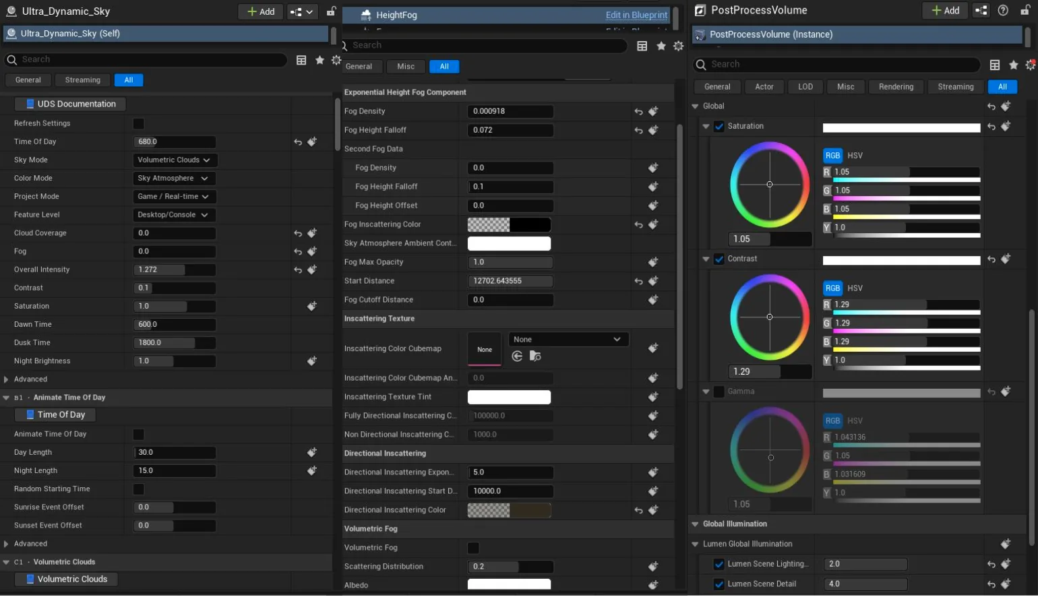Screen dimensions: 1038x597
Task: Open the UDS Documentation button
Action: (70, 104)
